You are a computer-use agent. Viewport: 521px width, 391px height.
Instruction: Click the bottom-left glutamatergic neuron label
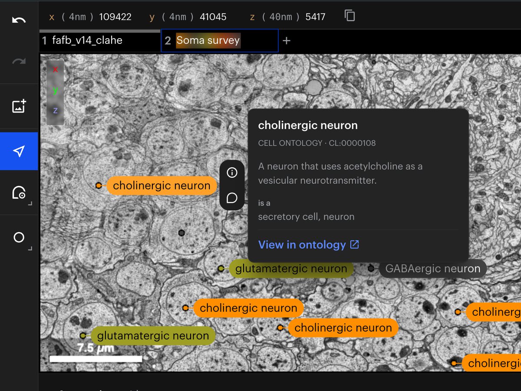[x=153, y=336]
